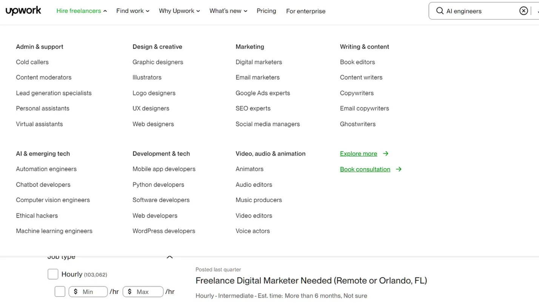
Task: Click the Min hourly rate field
Action: [x=88, y=291]
